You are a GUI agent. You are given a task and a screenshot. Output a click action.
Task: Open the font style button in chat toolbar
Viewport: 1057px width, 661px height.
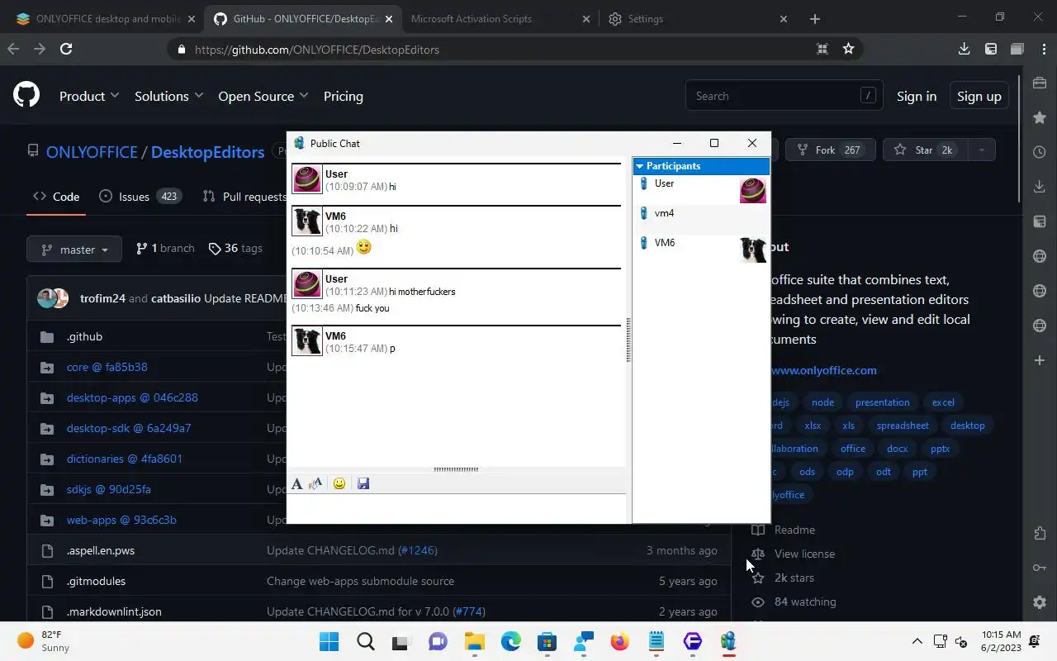point(297,484)
